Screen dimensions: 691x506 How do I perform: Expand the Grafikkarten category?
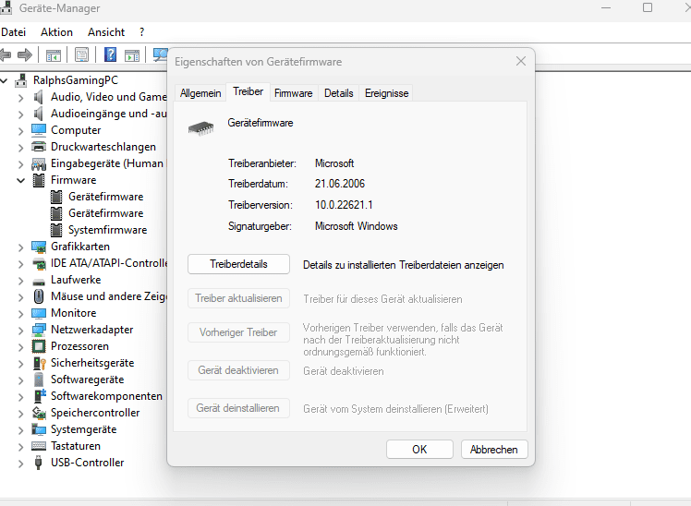click(x=20, y=247)
